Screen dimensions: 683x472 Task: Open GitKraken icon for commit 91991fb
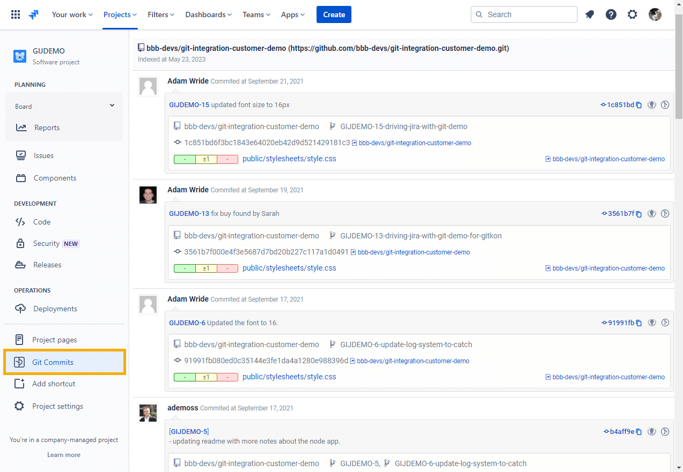652,323
